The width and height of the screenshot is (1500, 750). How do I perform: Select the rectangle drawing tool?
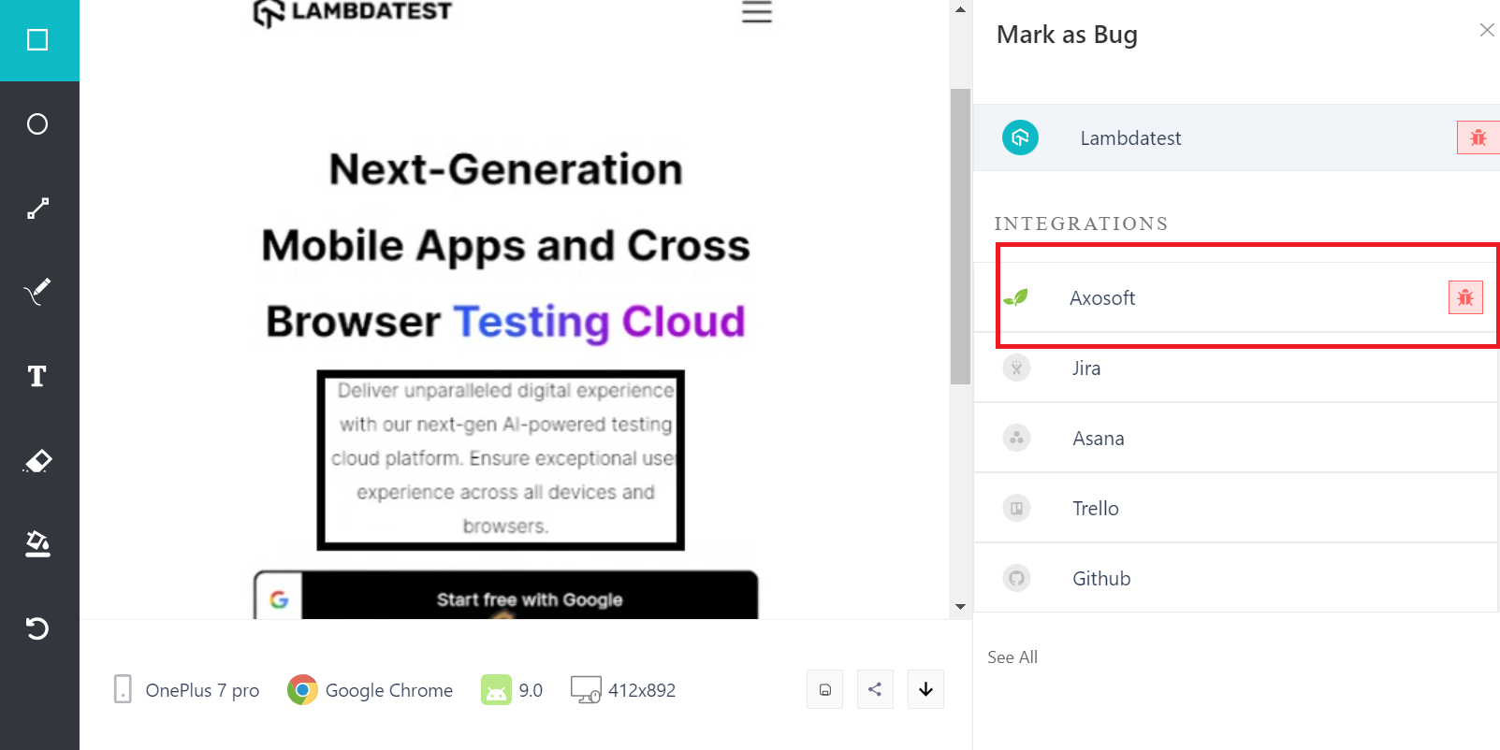pyautogui.click(x=37, y=40)
